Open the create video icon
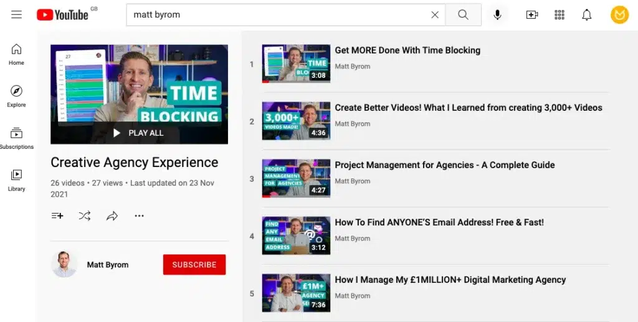Viewport: 638px width, 322px height. [x=532, y=15]
